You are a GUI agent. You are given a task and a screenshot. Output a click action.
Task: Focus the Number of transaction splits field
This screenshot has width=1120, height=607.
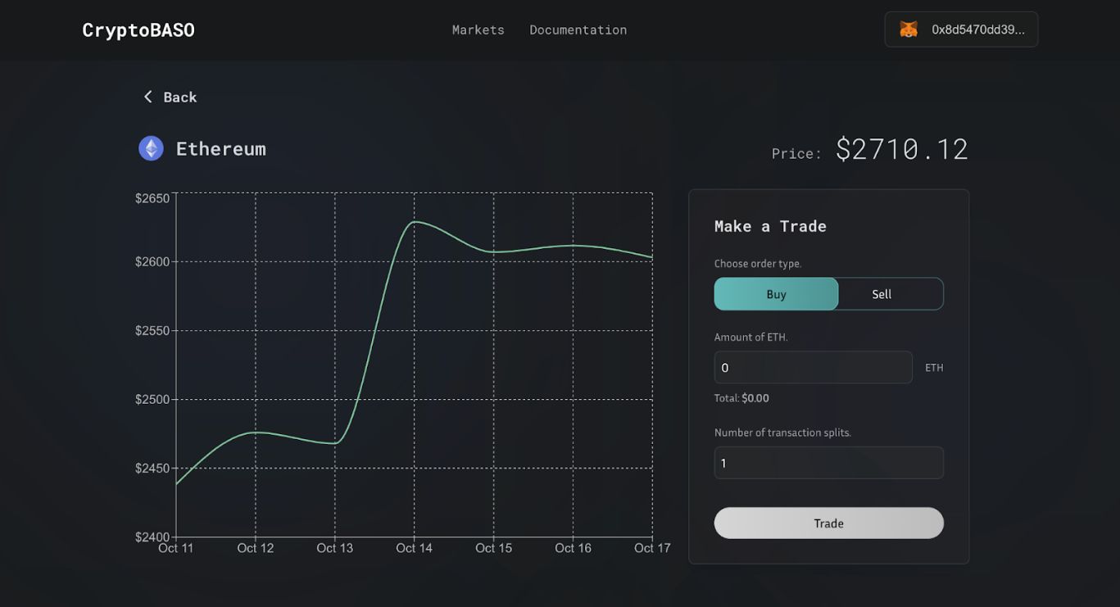(x=828, y=463)
